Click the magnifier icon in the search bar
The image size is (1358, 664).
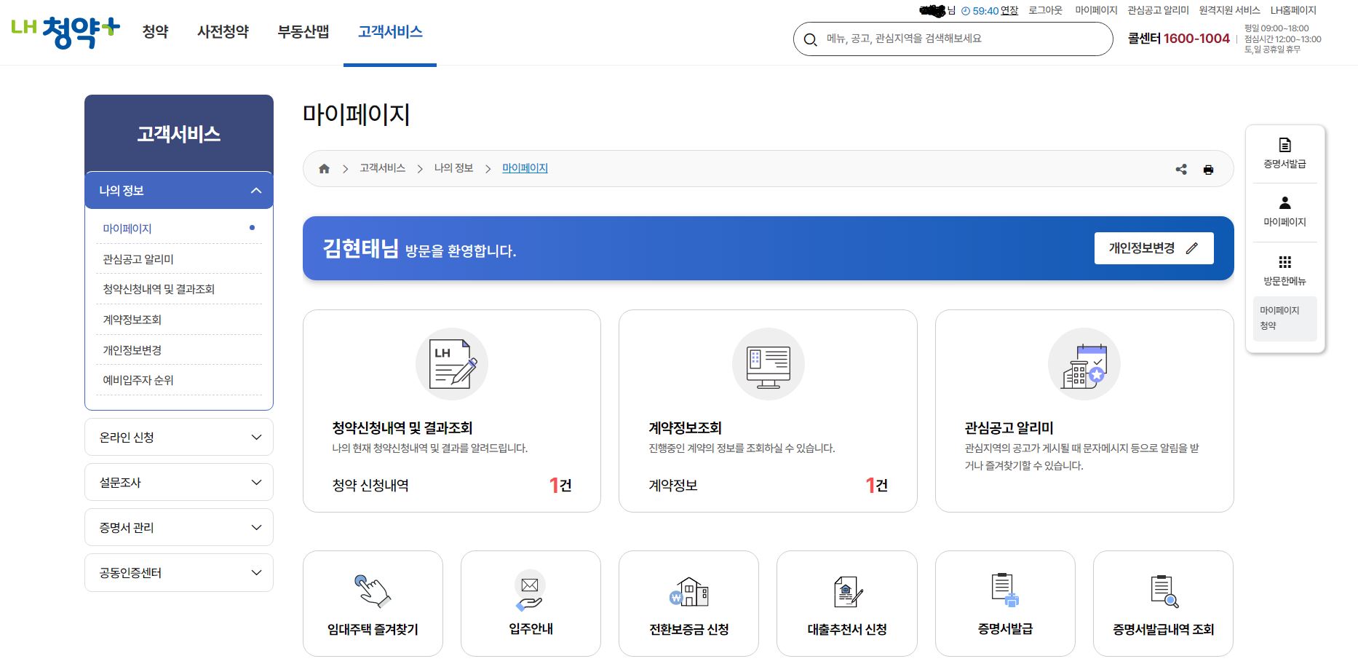click(x=811, y=39)
